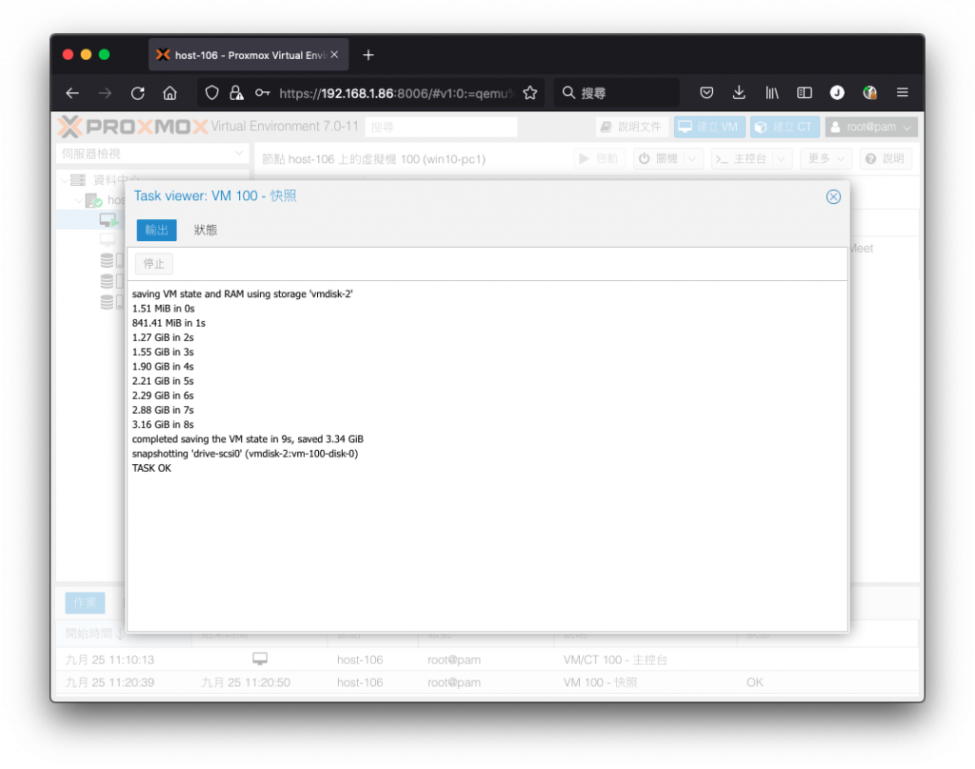Click the Proxmox logo
The height and width of the screenshot is (769, 975).
click(x=133, y=127)
